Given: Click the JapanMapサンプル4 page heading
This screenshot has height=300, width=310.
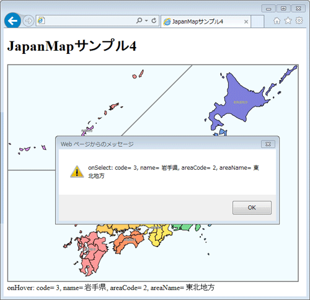Looking at the screenshot, I should tap(72, 46).
